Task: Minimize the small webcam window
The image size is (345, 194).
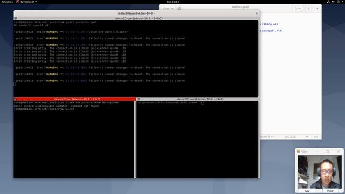Action: click(x=318, y=151)
